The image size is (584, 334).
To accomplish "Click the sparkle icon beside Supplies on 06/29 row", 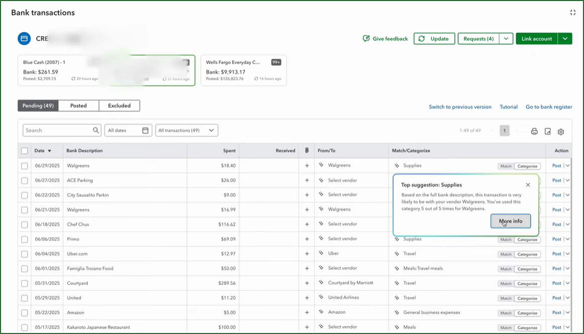I will pyautogui.click(x=397, y=166).
